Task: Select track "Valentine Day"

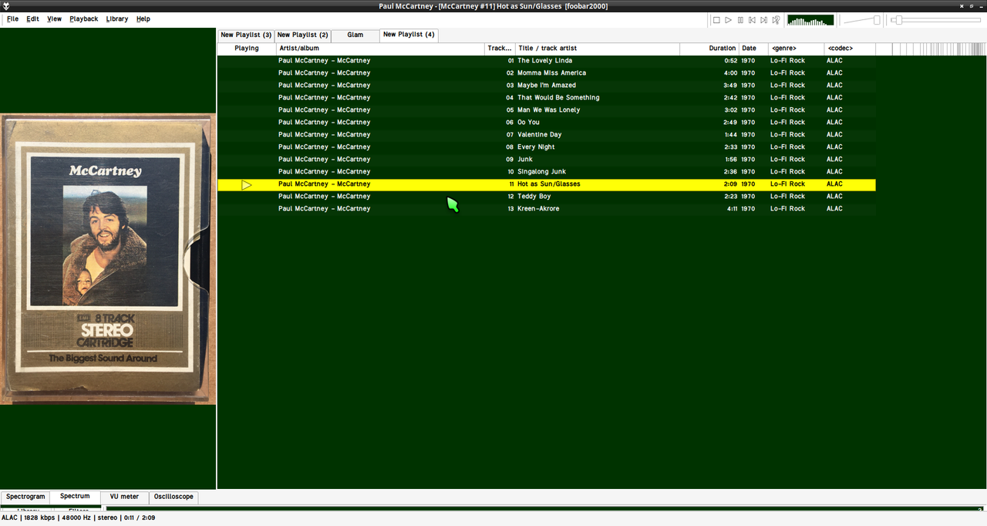Action: pyautogui.click(x=547, y=134)
